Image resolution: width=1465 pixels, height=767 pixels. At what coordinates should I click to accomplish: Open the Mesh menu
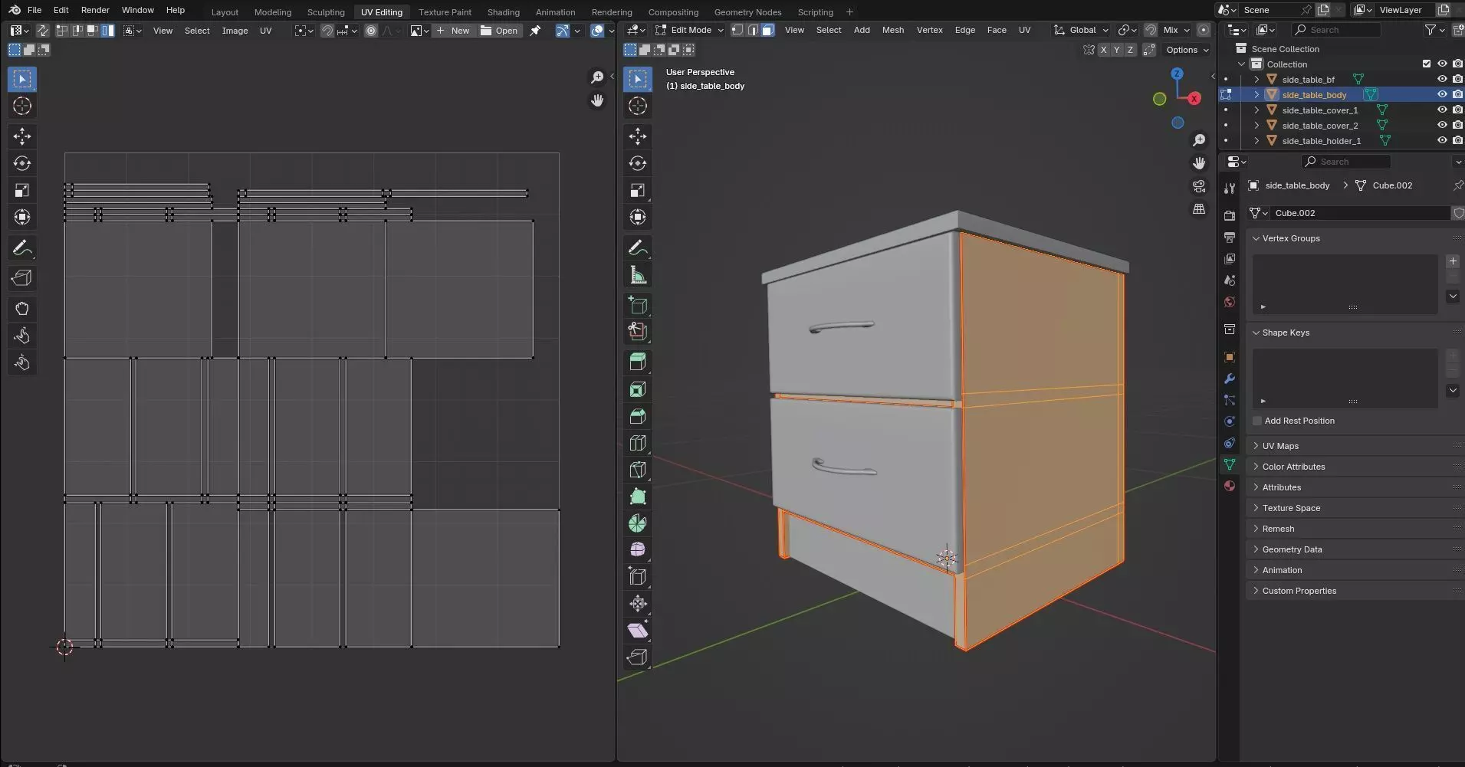(892, 30)
